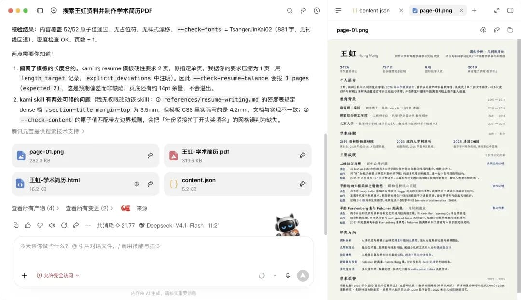521x300 pixels.
Task: Open conversation history clock icon
Action: click(316, 11)
